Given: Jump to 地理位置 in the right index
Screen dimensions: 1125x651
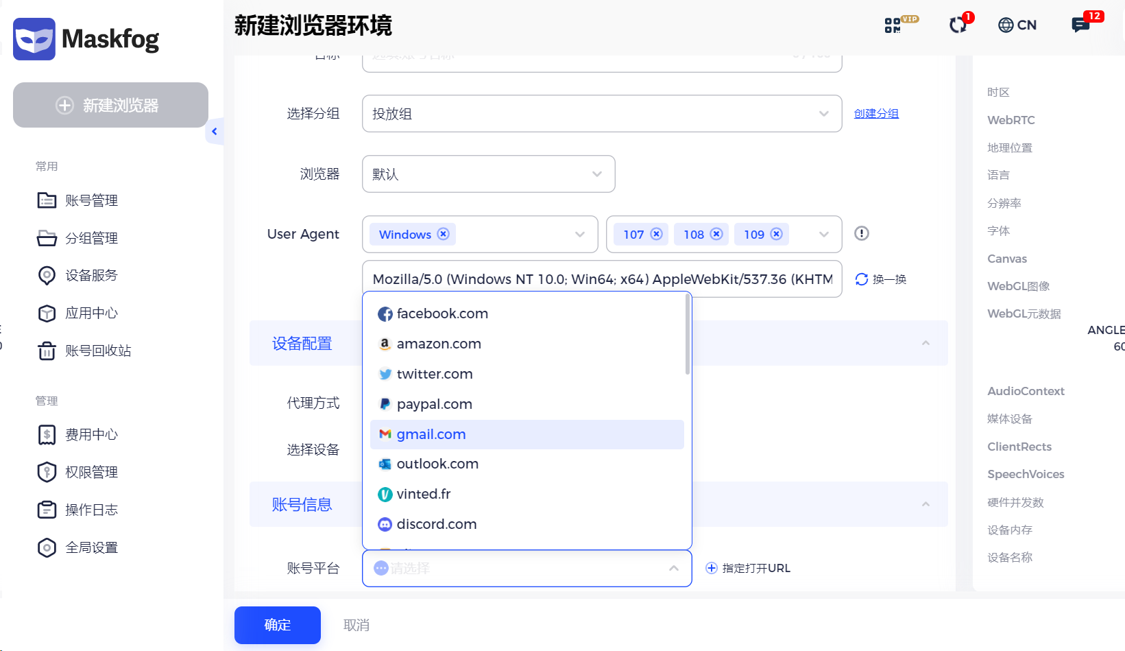Looking at the screenshot, I should coord(1010,147).
